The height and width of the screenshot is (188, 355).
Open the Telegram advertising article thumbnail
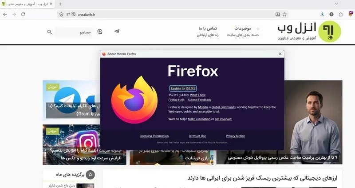71,100
